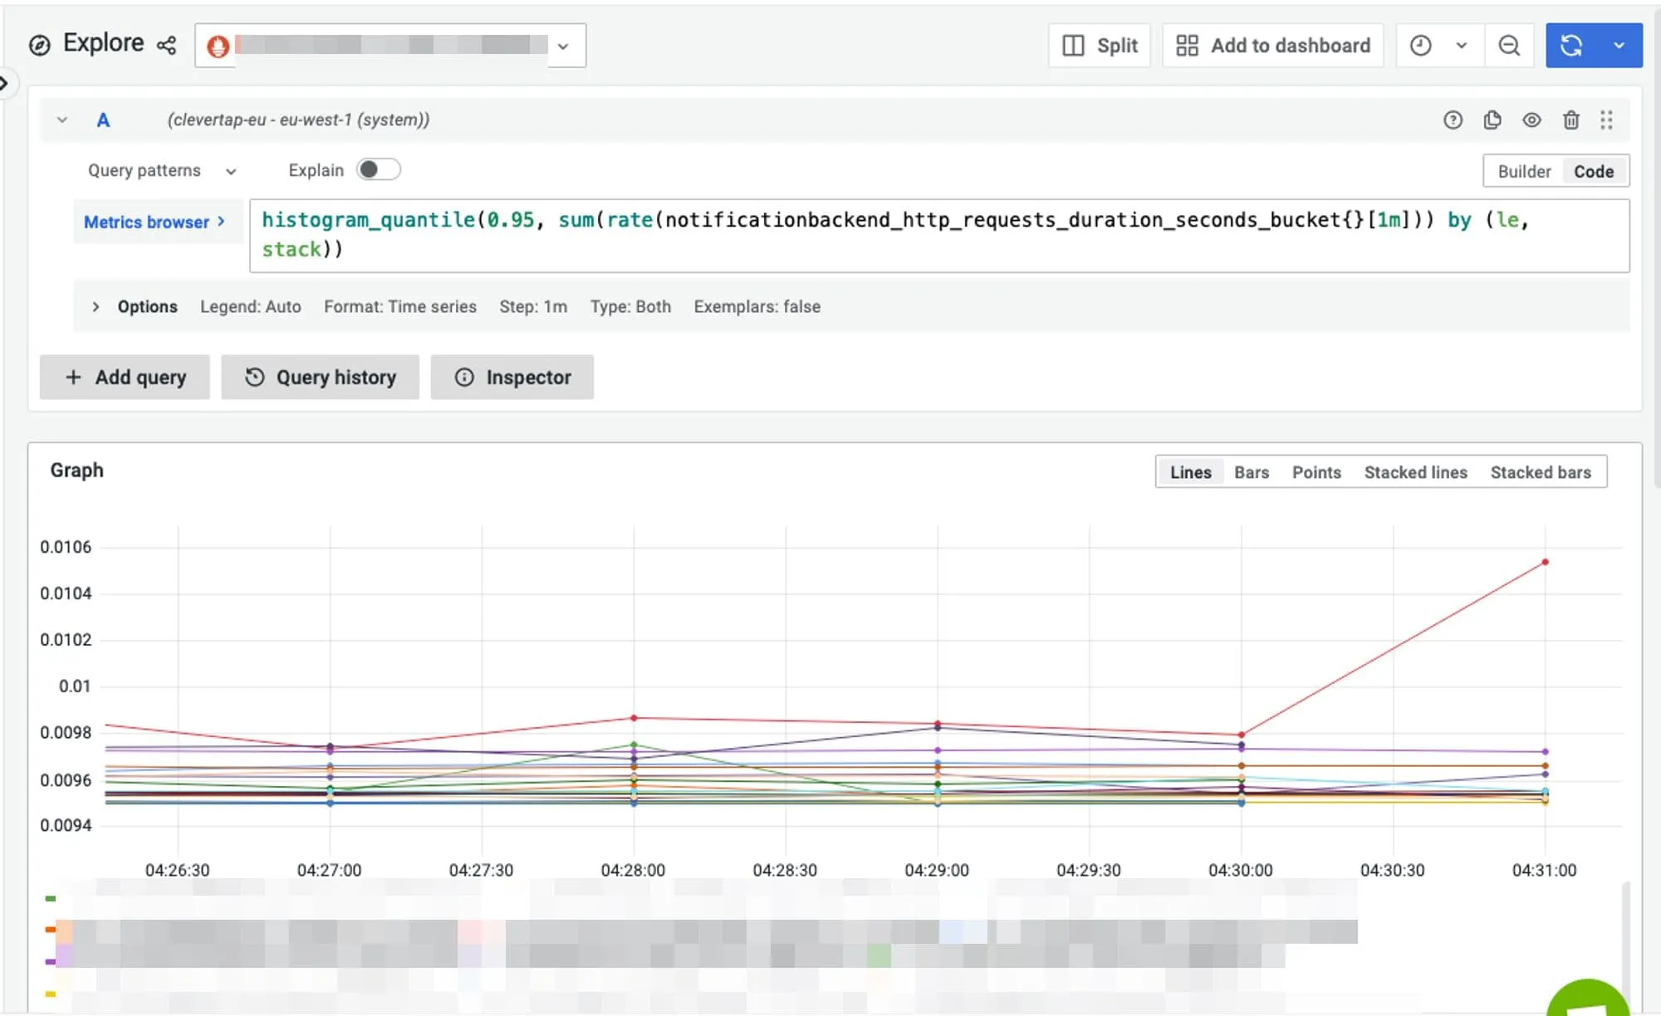The width and height of the screenshot is (1661, 1016).
Task: Select the Bars graph style
Action: (x=1251, y=472)
